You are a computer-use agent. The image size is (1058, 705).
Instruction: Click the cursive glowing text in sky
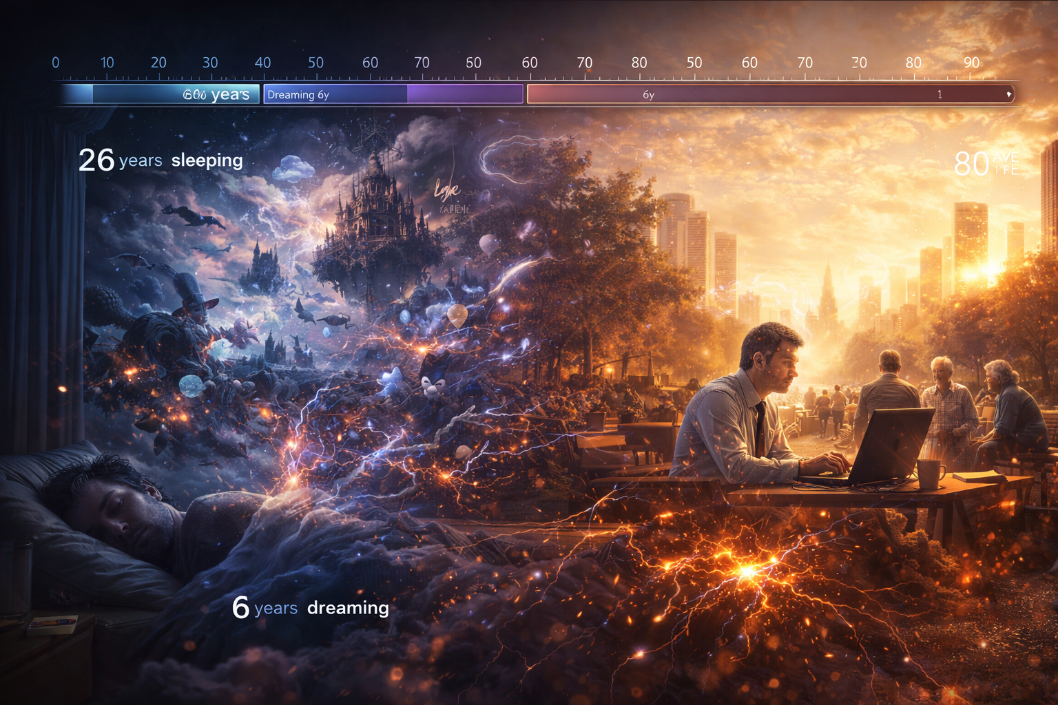coord(447,189)
